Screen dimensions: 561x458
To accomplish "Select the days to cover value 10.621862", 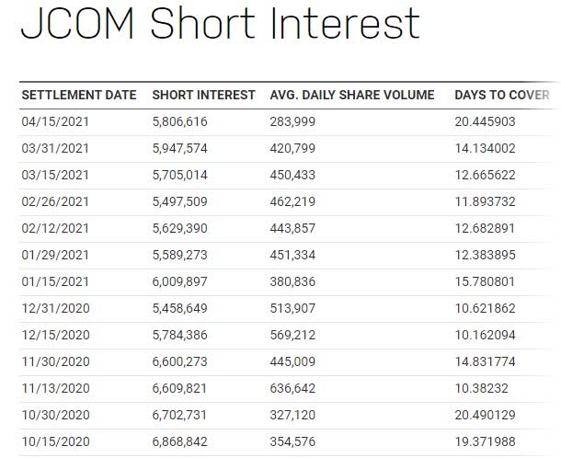I will (485, 308).
